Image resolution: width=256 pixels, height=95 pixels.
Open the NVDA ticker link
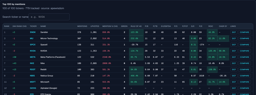(33, 51)
